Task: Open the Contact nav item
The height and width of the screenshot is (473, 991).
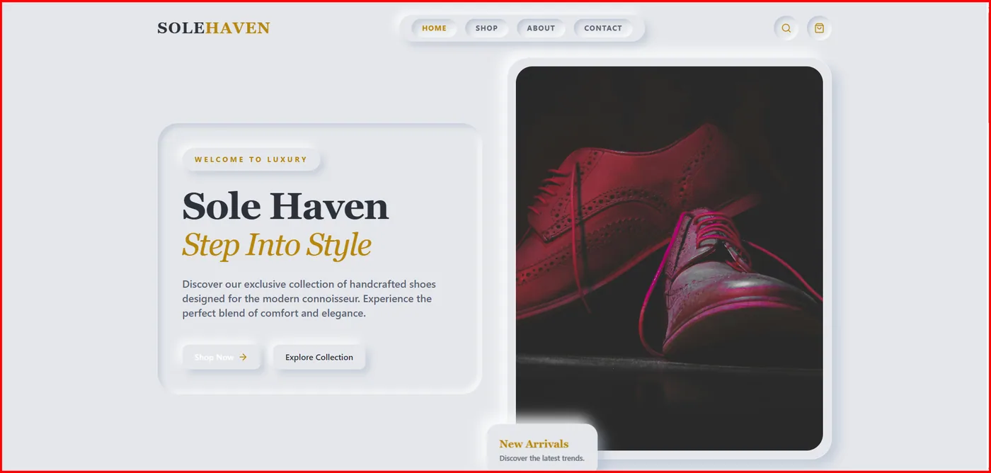Action: pos(603,28)
